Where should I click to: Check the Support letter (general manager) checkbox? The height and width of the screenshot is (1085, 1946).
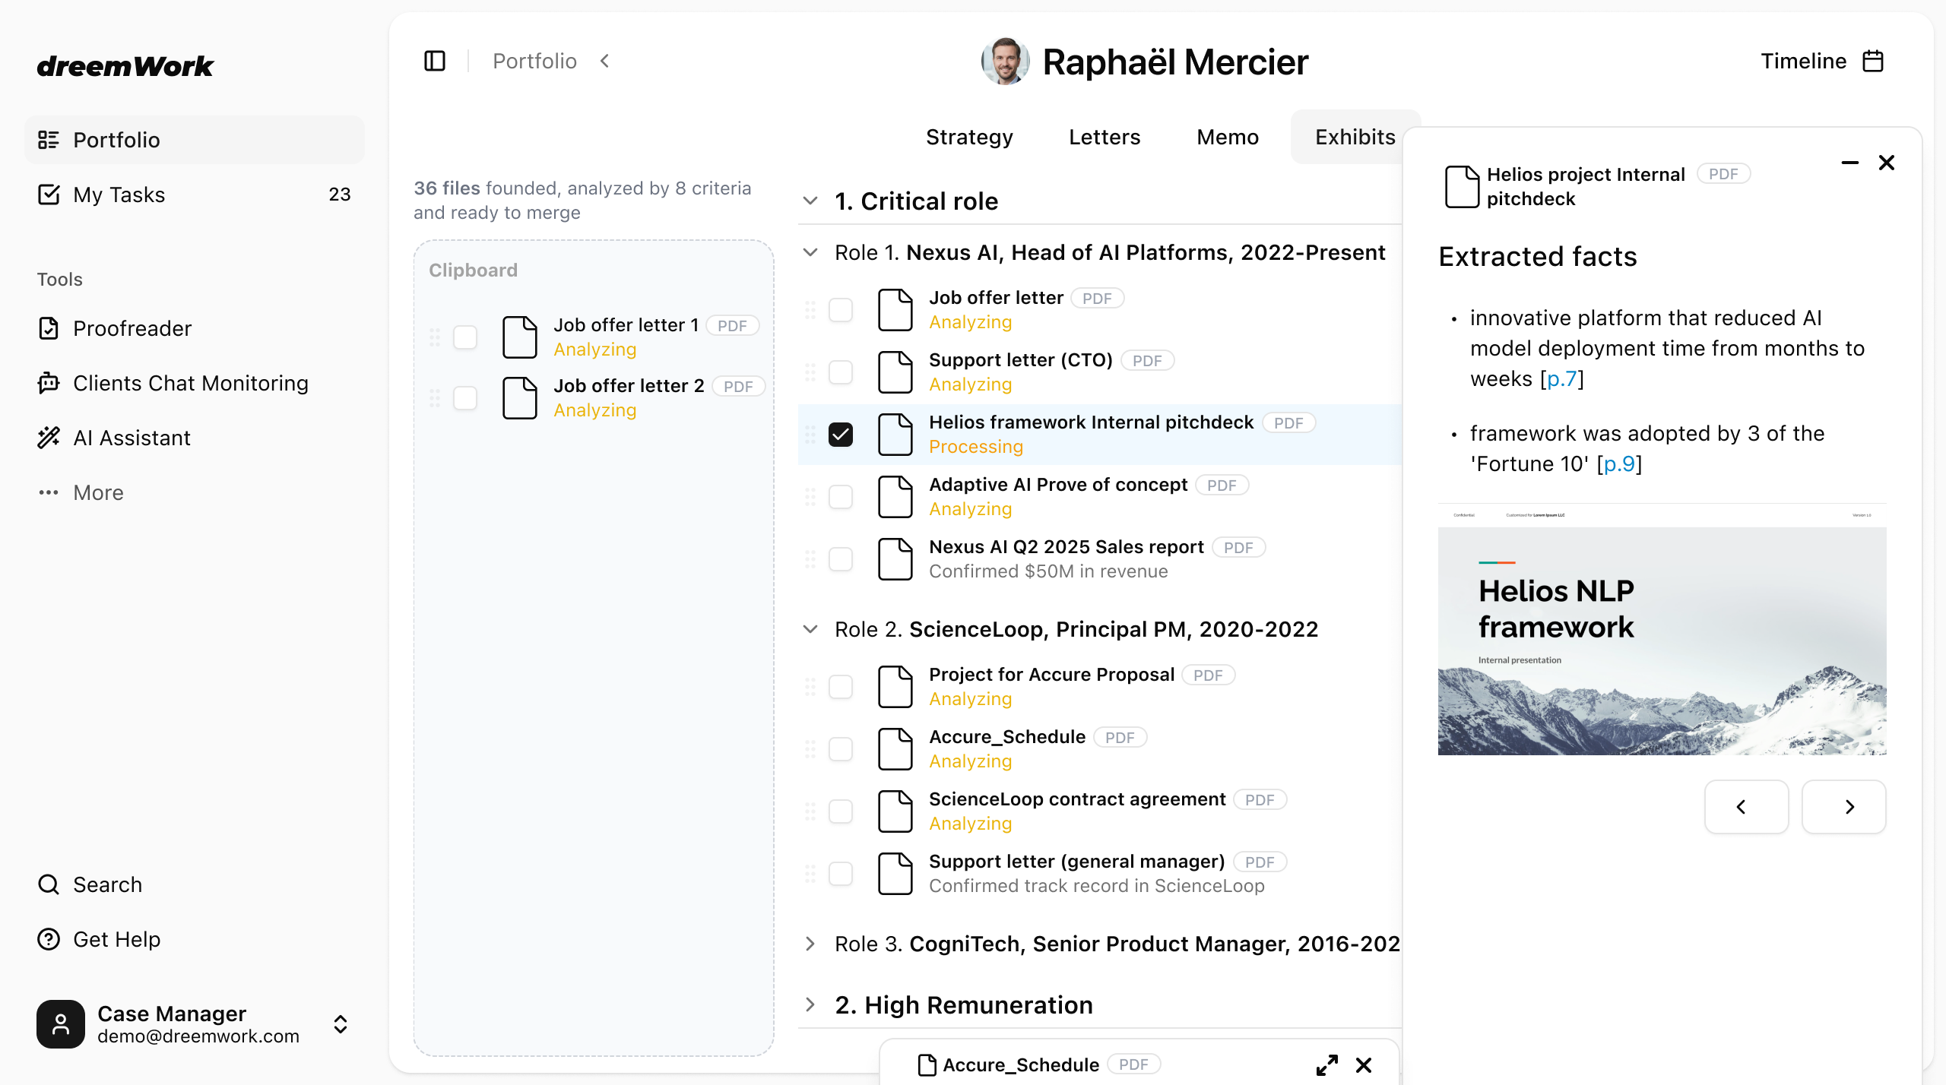(841, 874)
